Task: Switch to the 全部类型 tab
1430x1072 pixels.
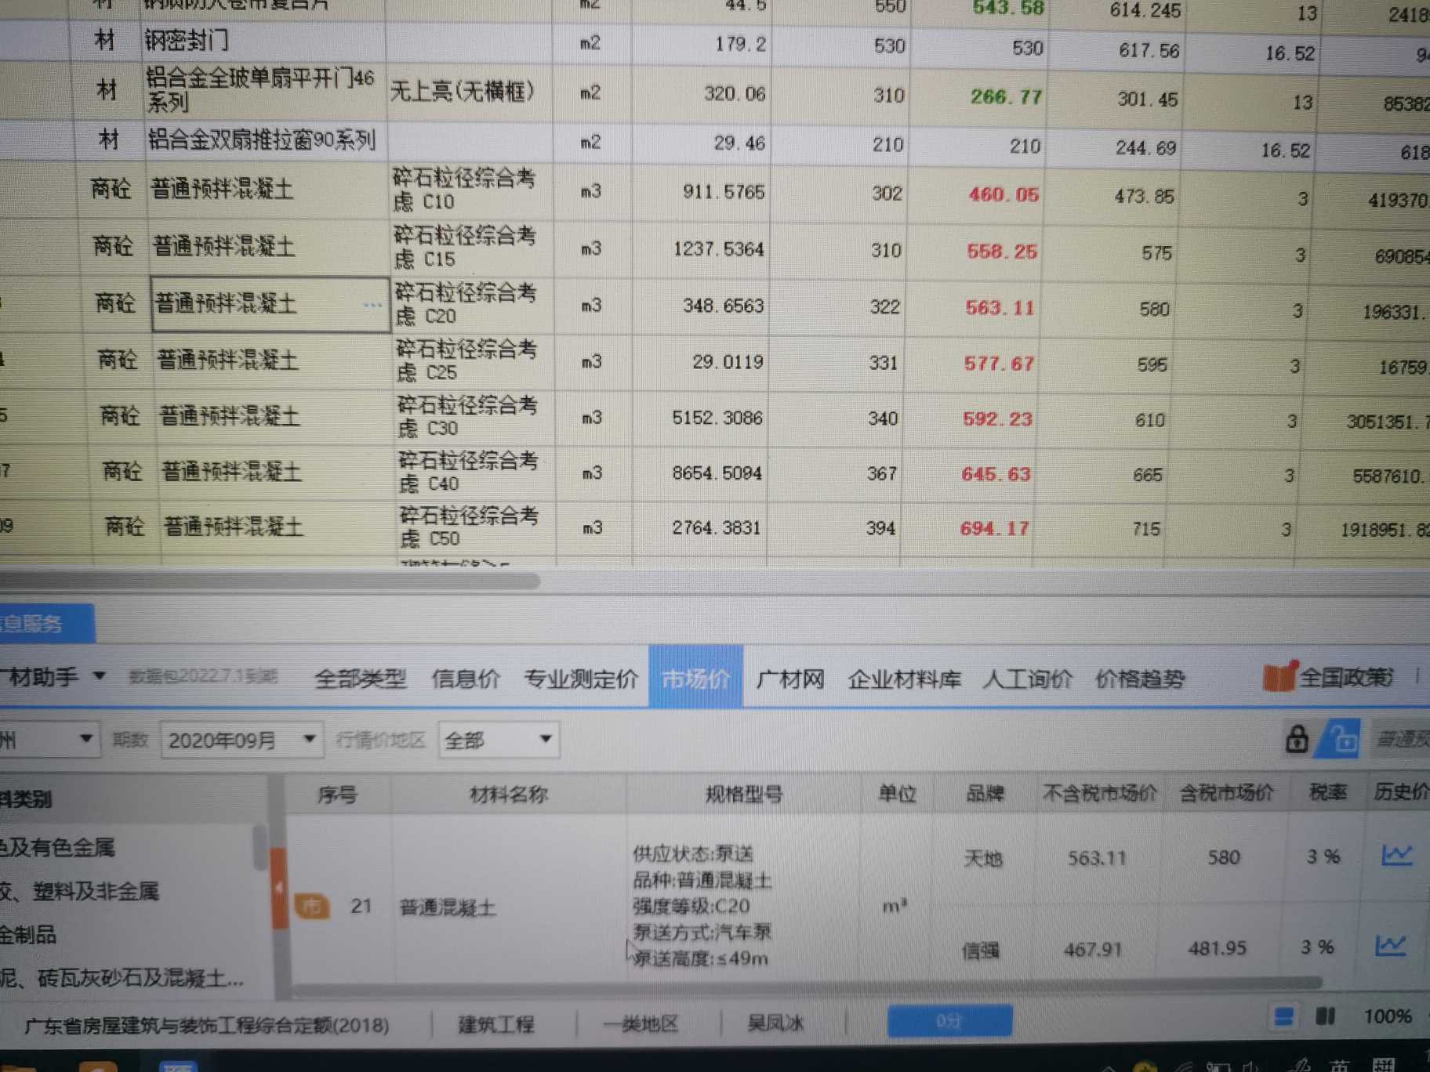Action: (x=361, y=678)
